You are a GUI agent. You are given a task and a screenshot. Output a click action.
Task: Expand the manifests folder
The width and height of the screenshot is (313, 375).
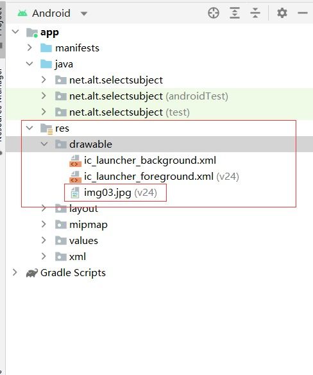pyautogui.click(x=30, y=48)
